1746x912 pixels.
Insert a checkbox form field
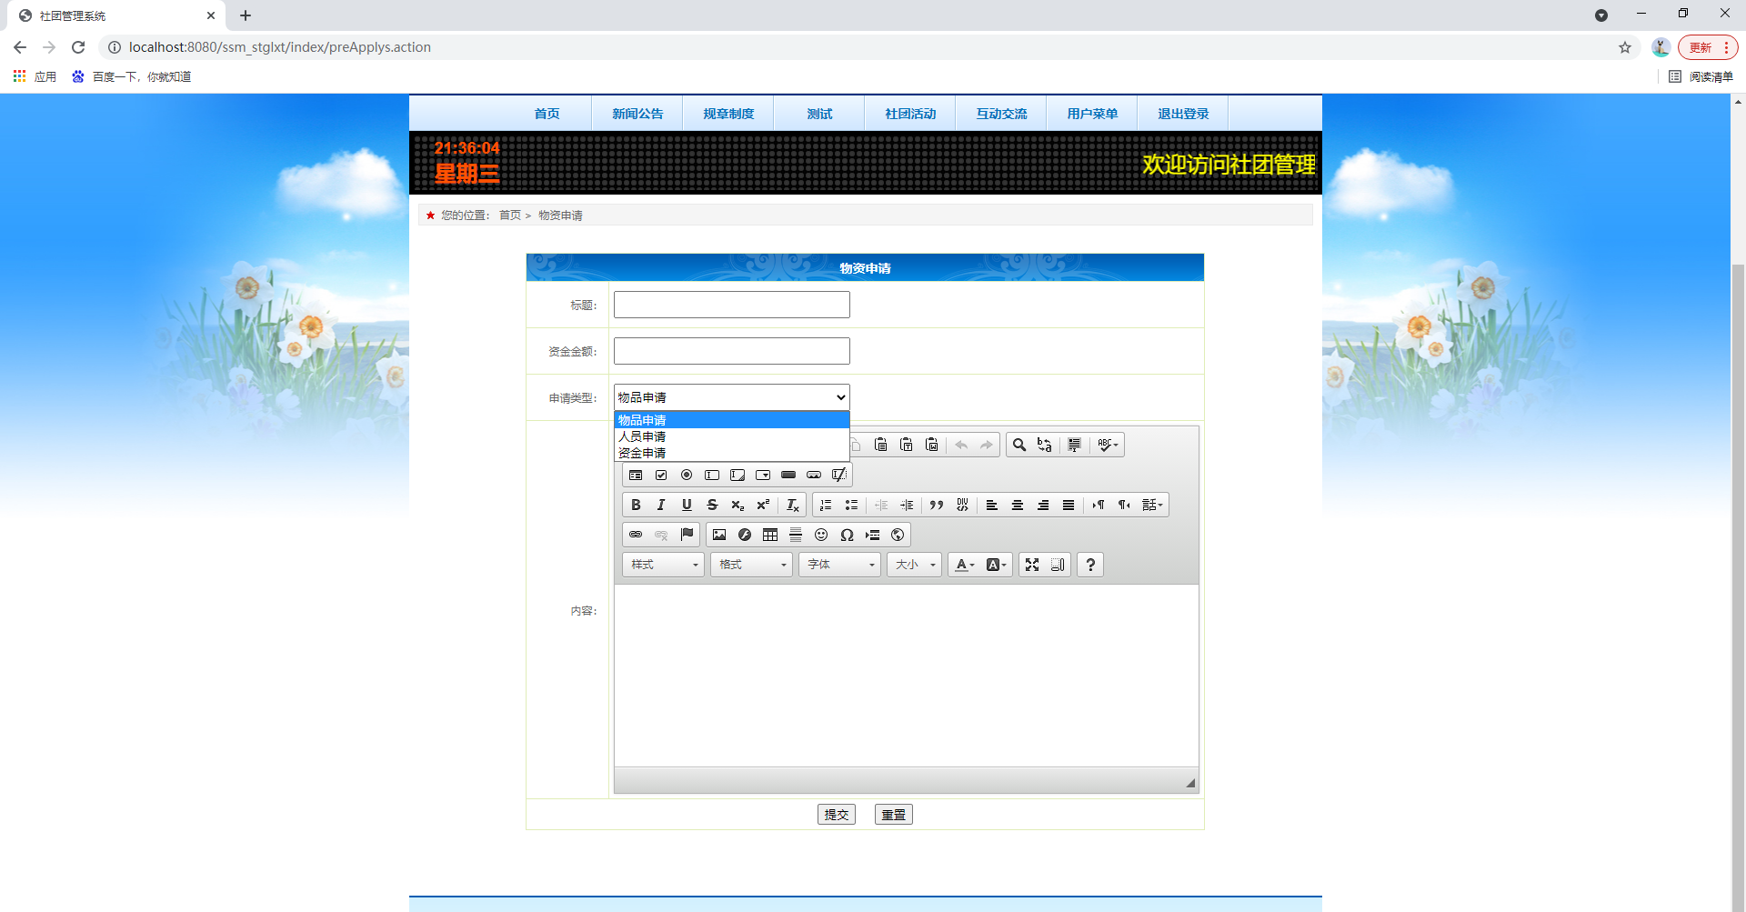(661, 475)
